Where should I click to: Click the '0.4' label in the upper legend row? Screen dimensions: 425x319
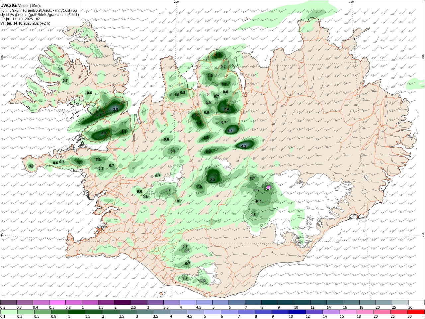(x=36, y=307)
